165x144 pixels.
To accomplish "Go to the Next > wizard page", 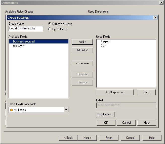I will (x=87, y=138).
